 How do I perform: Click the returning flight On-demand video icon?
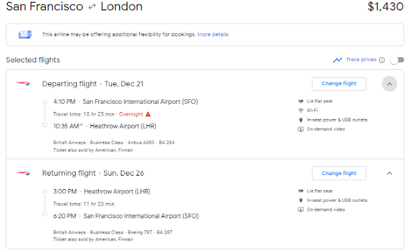pos(301,209)
